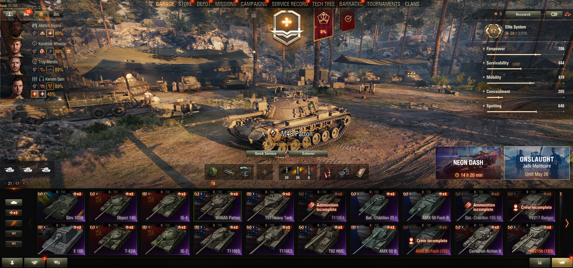Open the binocular telescope equipment slot
Viewport: 573px width, 268px height.
(x=245, y=171)
